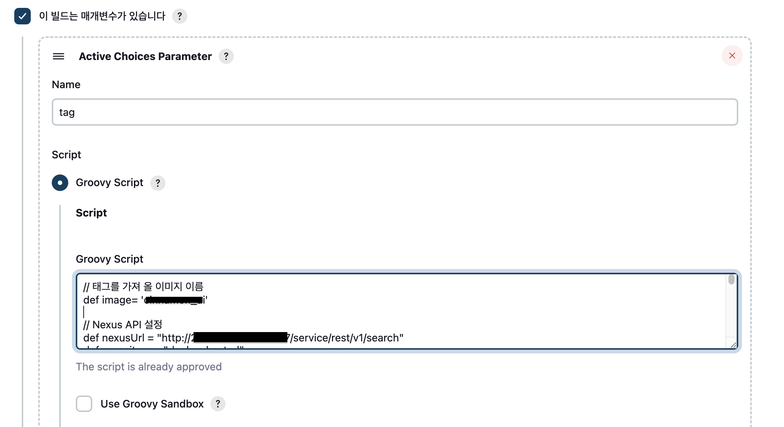784x427 pixels.
Task: Select the Groovy Script radio button
Action: (60, 183)
